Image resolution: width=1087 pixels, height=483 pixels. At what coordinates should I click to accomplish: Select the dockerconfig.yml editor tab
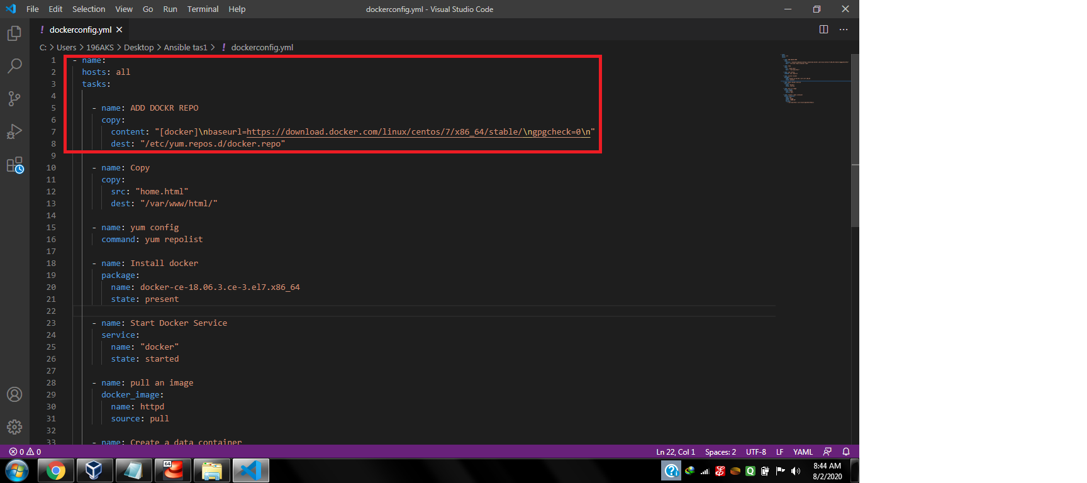pyautogui.click(x=81, y=30)
